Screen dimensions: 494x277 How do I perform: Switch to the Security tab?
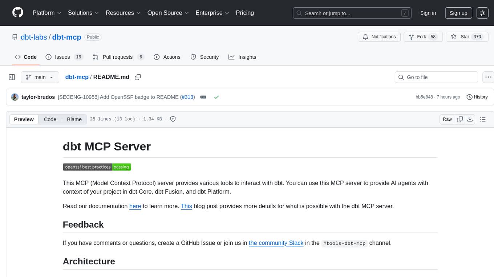pyautogui.click(x=205, y=57)
